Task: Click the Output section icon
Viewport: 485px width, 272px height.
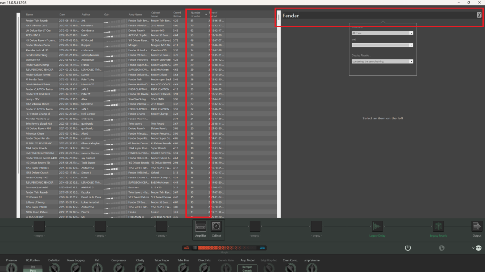Action: pyautogui.click(x=476, y=226)
